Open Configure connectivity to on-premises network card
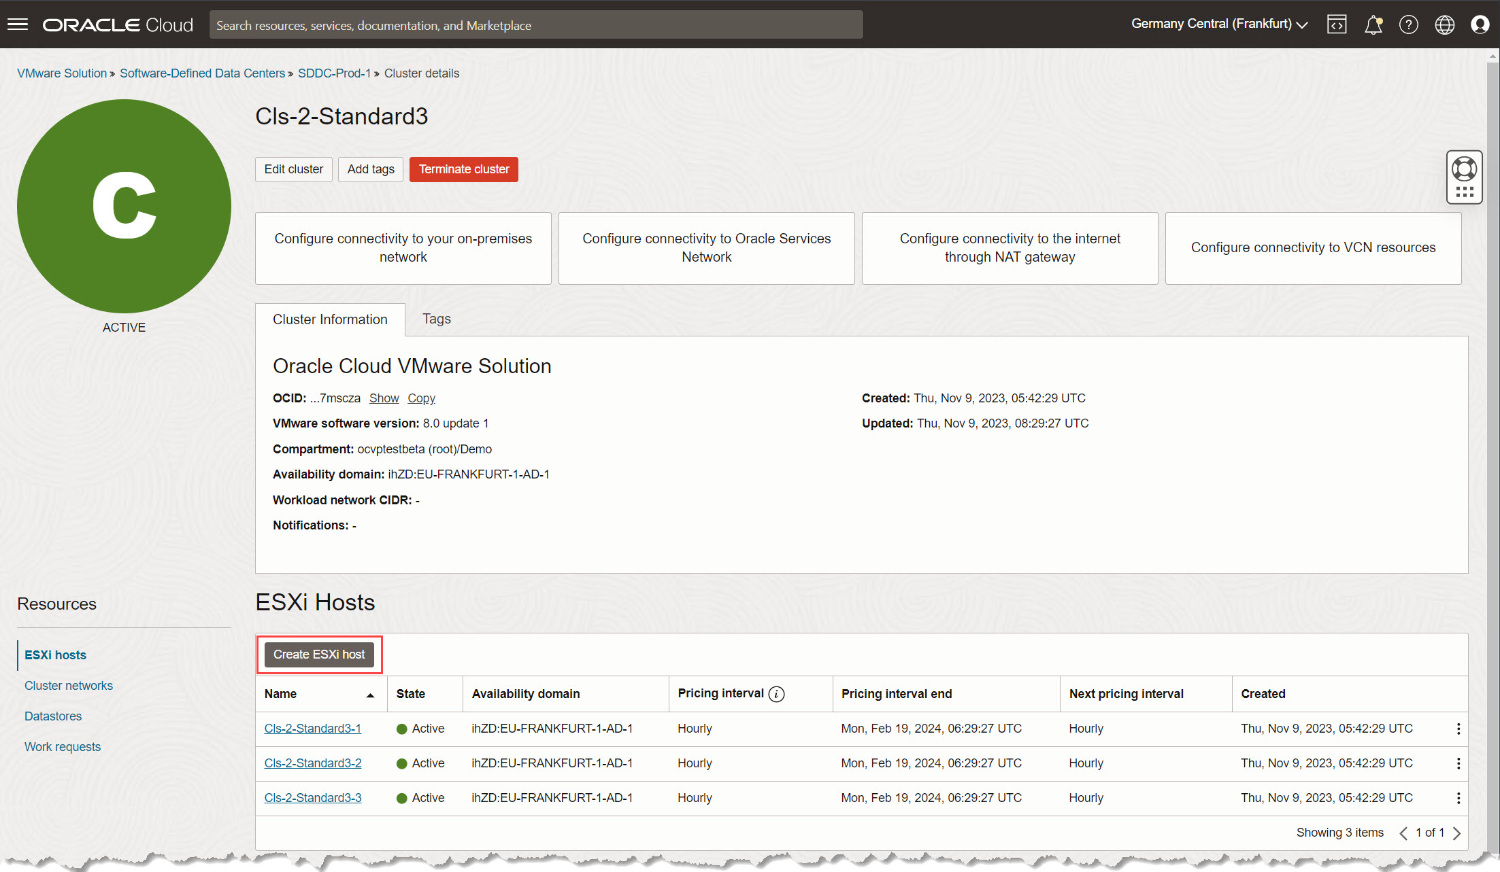Screen dimensions: 1500x872 coord(403,248)
